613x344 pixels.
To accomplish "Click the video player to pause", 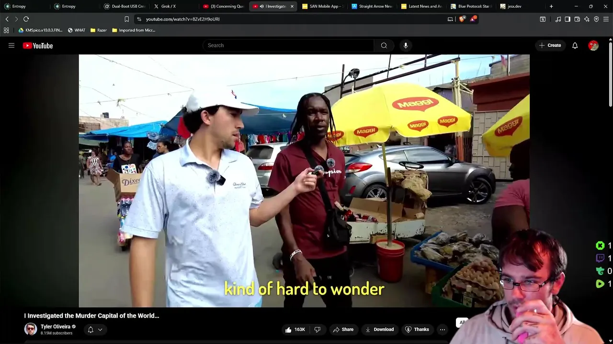I will pyautogui.click(x=304, y=181).
